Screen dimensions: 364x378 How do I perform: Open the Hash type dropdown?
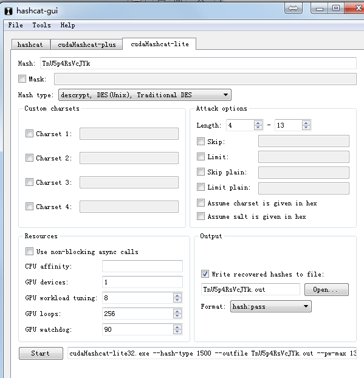click(x=145, y=95)
